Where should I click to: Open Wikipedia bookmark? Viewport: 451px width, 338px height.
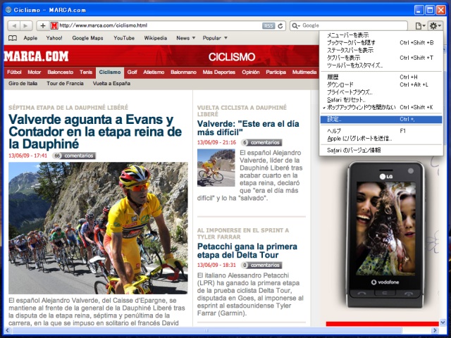[x=155, y=38]
